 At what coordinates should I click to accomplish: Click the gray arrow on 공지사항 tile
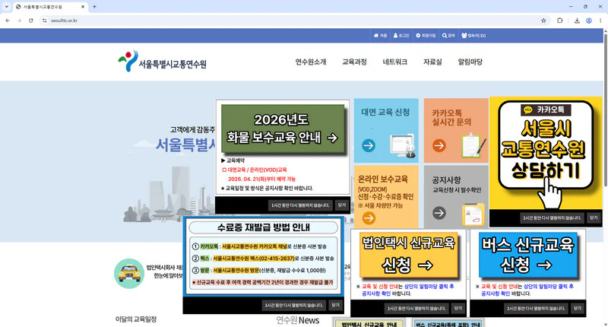pos(439,213)
